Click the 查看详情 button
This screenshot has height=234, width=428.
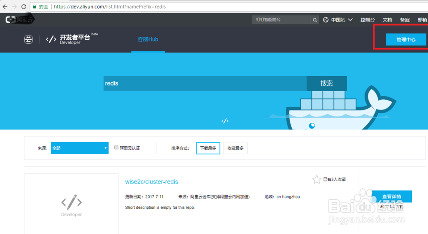click(392, 196)
